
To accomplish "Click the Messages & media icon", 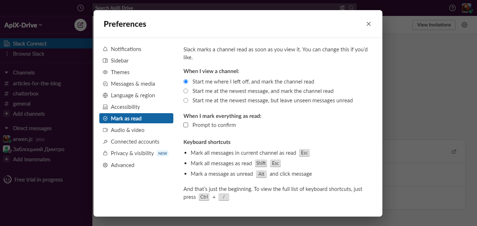I will (x=105, y=84).
